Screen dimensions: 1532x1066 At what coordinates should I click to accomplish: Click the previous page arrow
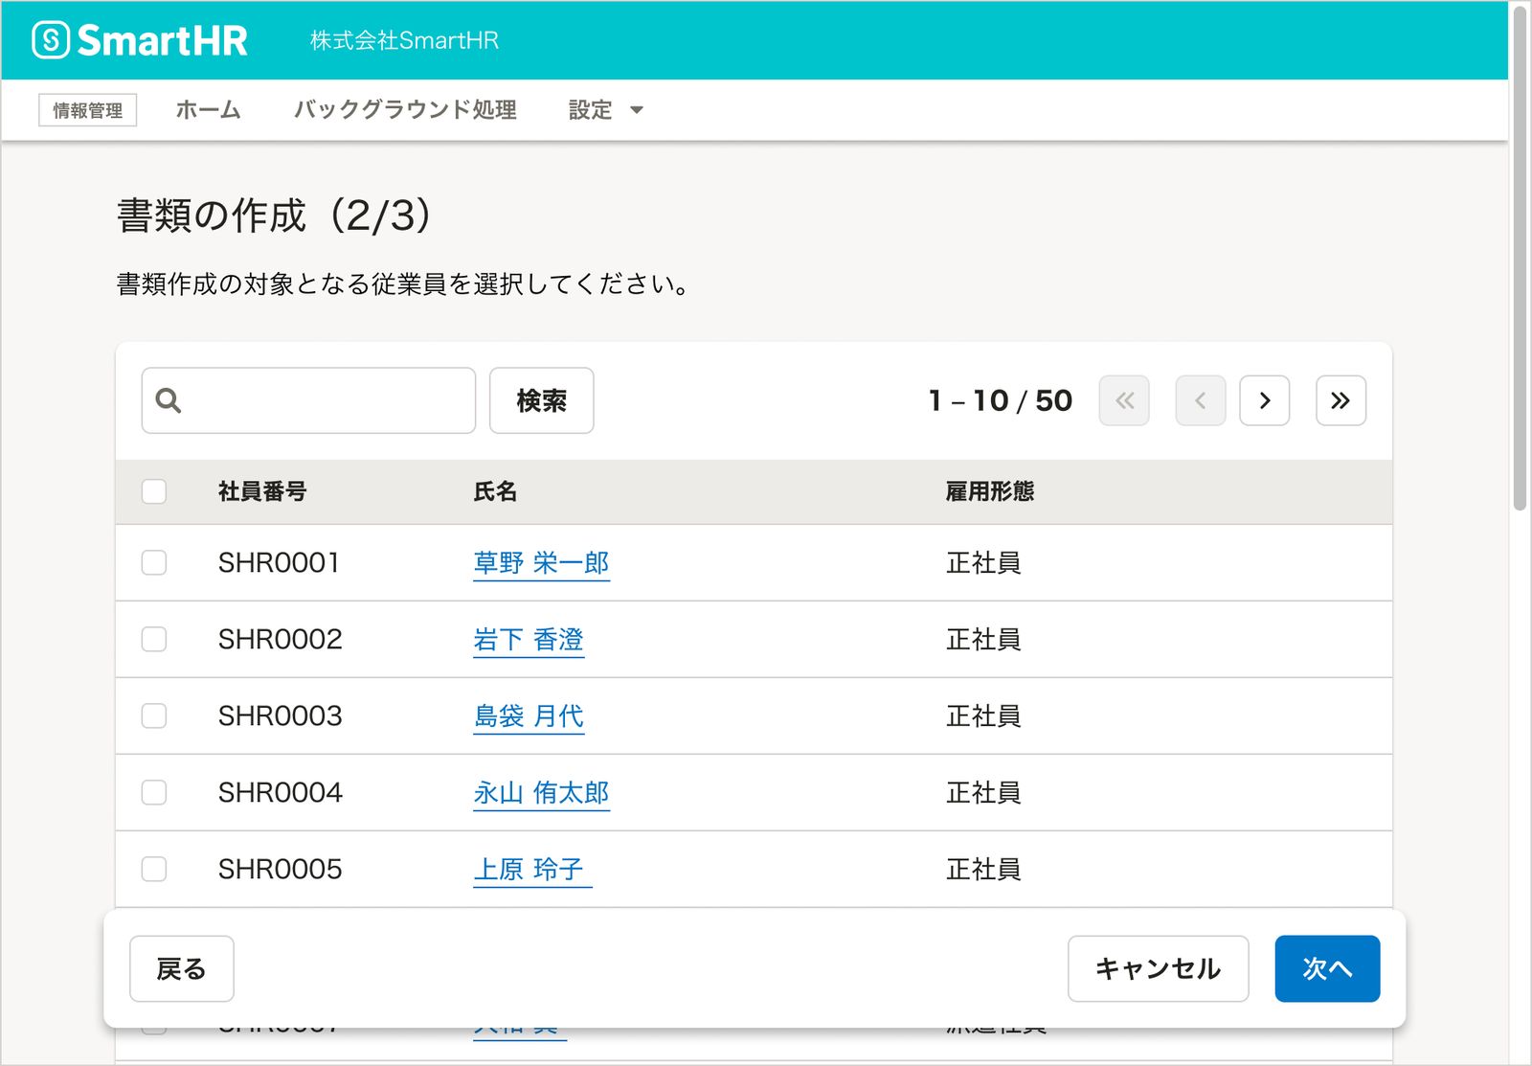[x=1200, y=400]
